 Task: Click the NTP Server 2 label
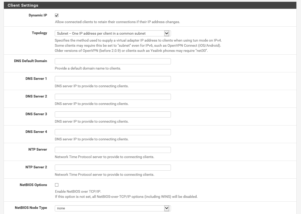(x=36, y=167)
